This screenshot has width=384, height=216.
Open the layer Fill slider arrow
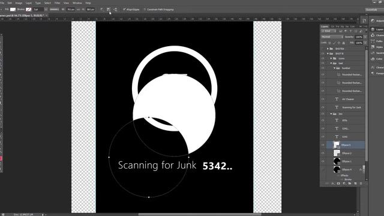365,43
